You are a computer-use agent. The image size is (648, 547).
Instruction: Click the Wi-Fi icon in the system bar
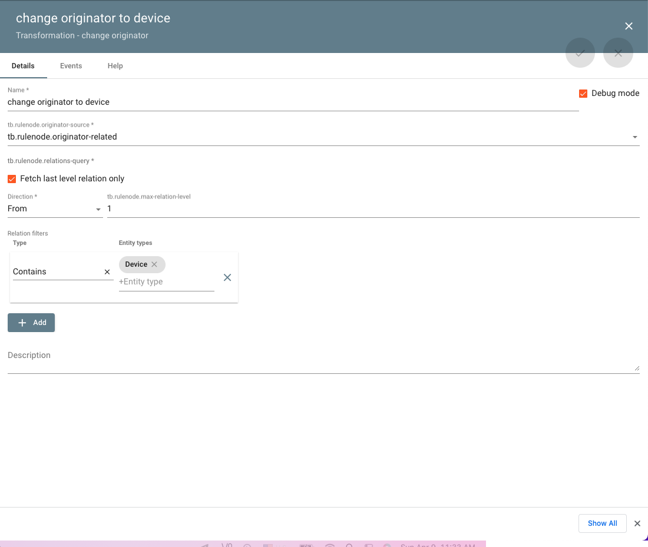(330, 546)
